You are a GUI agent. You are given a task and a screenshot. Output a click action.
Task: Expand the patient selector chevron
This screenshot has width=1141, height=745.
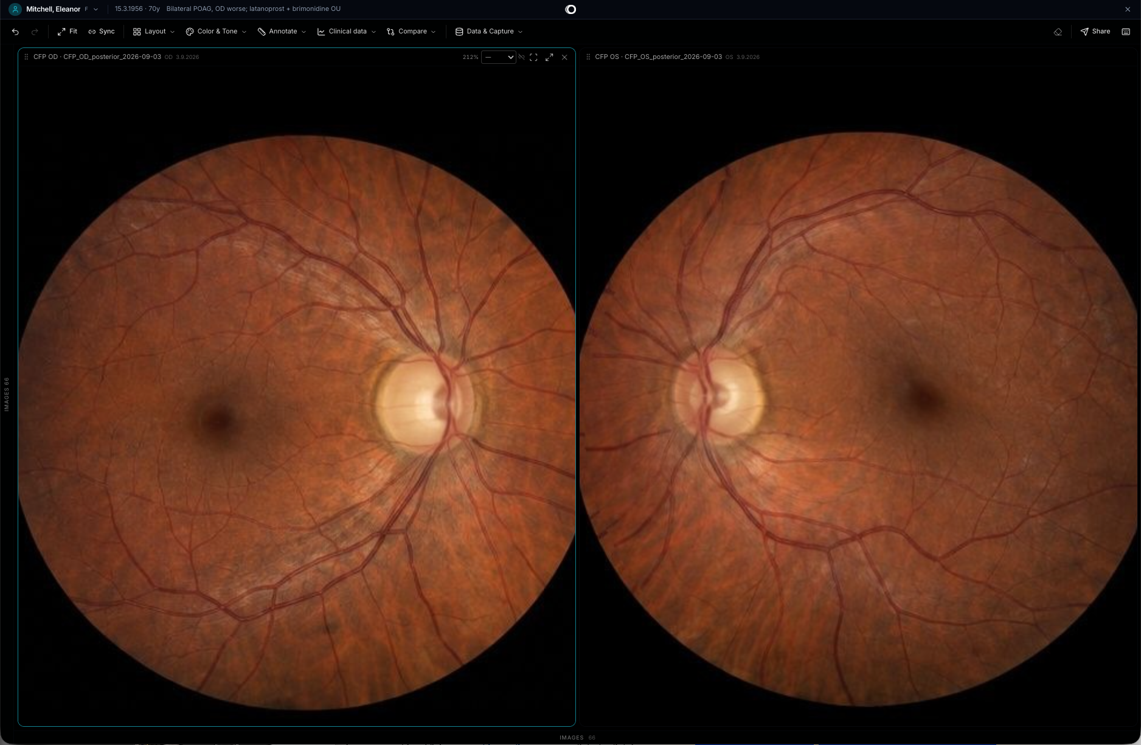pos(95,10)
